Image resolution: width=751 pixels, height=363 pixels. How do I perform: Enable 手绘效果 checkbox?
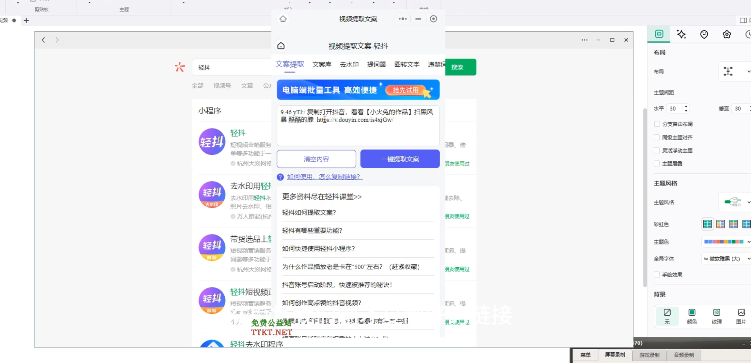(x=657, y=275)
